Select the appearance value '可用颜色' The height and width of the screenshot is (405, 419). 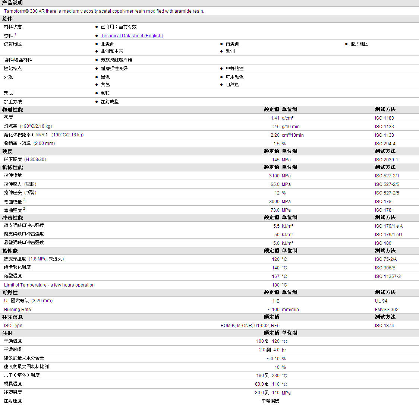234,77
